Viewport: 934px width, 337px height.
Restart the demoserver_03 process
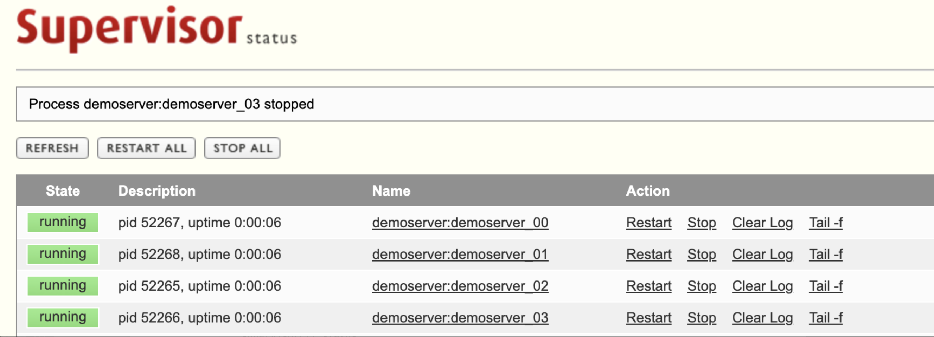(x=649, y=317)
